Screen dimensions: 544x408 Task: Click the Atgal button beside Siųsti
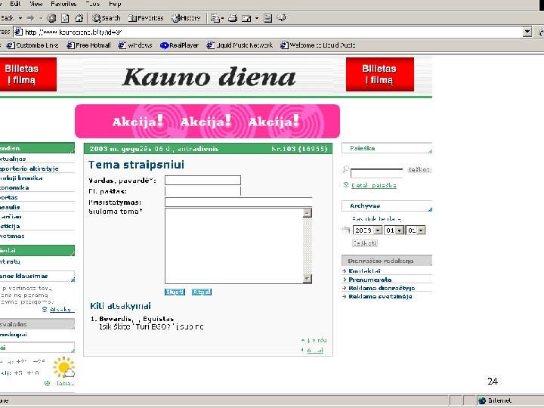tap(202, 292)
